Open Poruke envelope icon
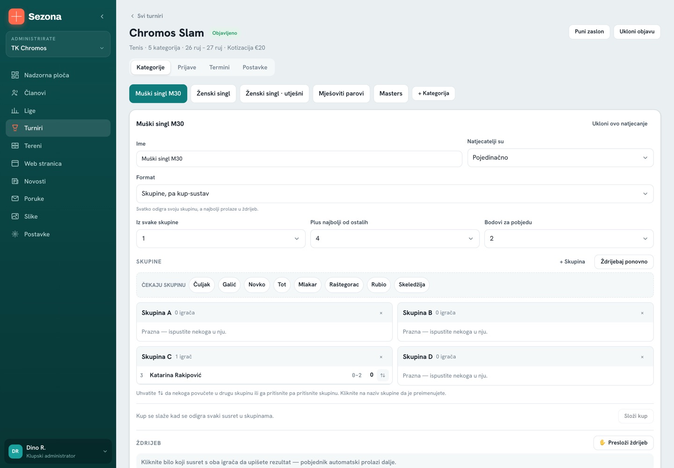674x468 pixels. [15, 199]
